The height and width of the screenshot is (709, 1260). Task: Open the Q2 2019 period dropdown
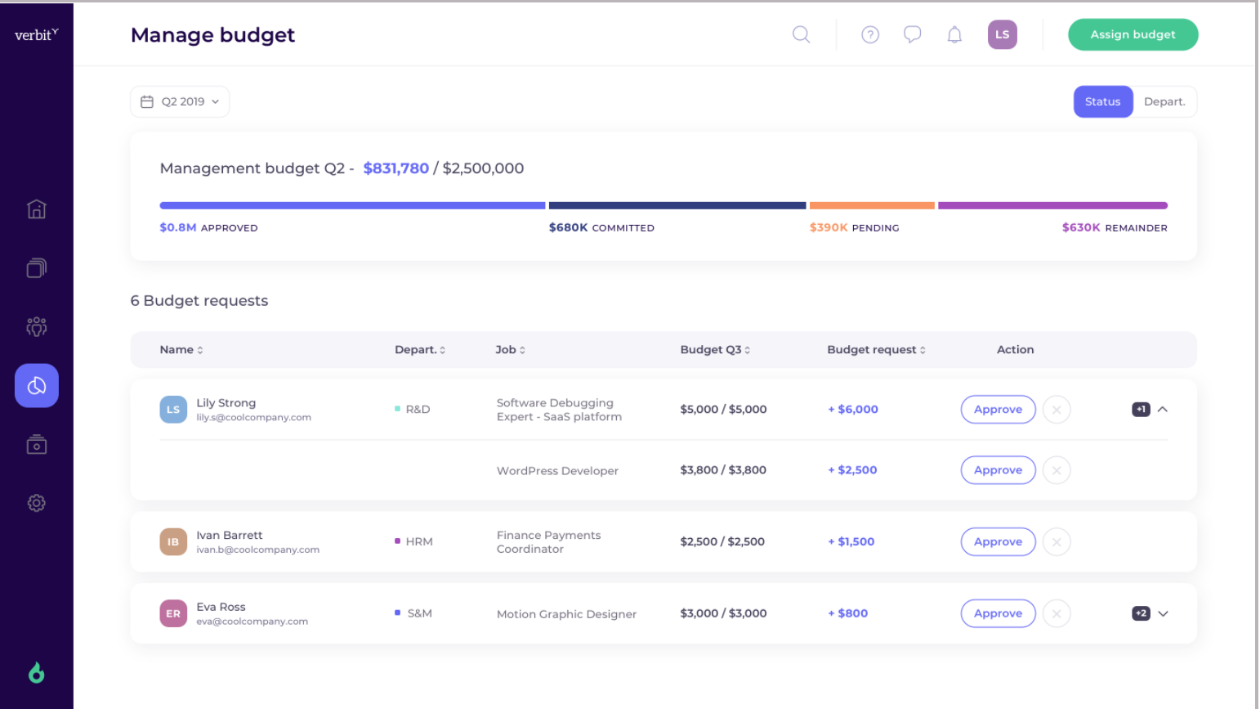(180, 101)
